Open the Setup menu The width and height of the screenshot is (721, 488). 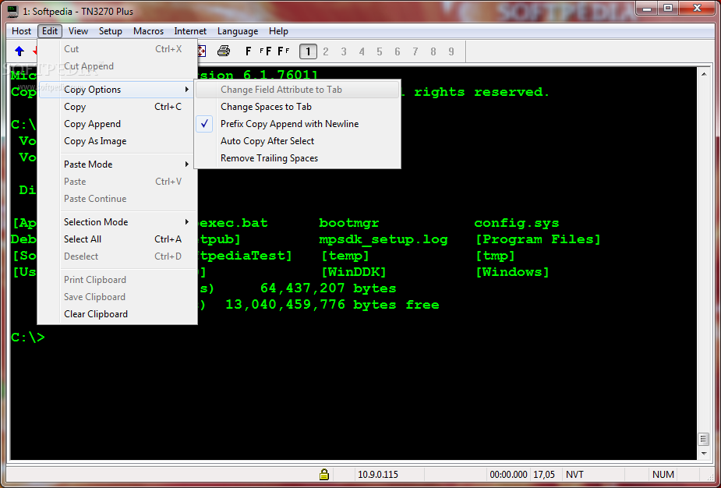coord(111,31)
